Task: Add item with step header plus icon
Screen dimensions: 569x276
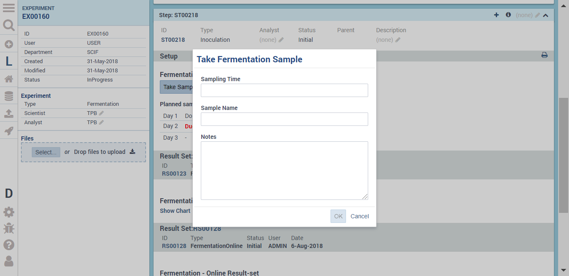Action: [497, 15]
